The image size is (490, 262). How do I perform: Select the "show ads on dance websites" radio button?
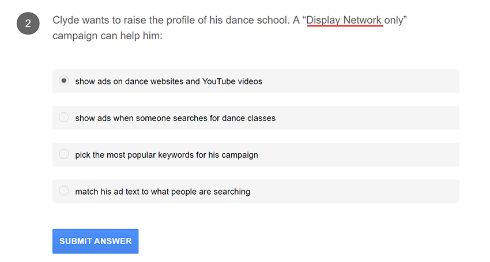coord(64,81)
